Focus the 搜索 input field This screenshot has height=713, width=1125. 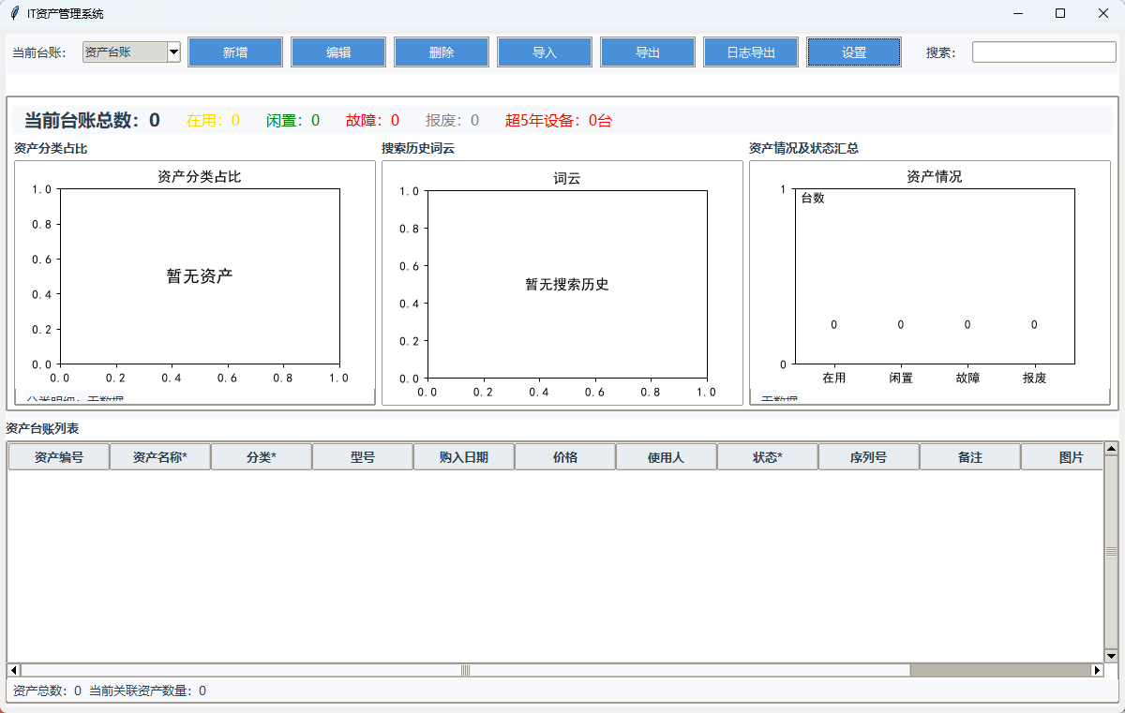[1043, 52]
